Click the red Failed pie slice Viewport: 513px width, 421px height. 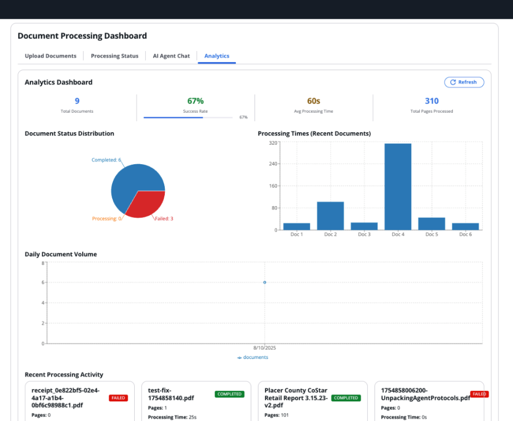[147, 203]
